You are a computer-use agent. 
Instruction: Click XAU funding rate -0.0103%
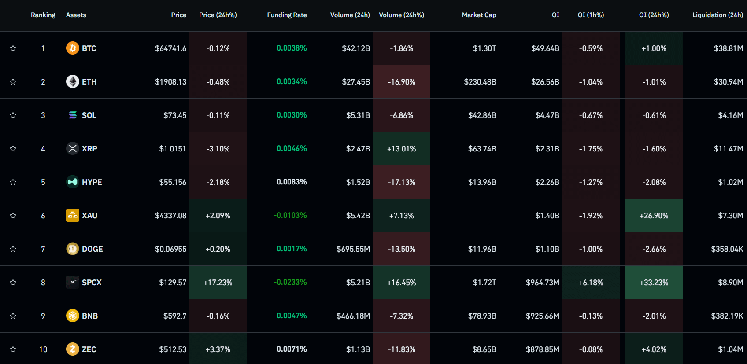tap(290, 215)
